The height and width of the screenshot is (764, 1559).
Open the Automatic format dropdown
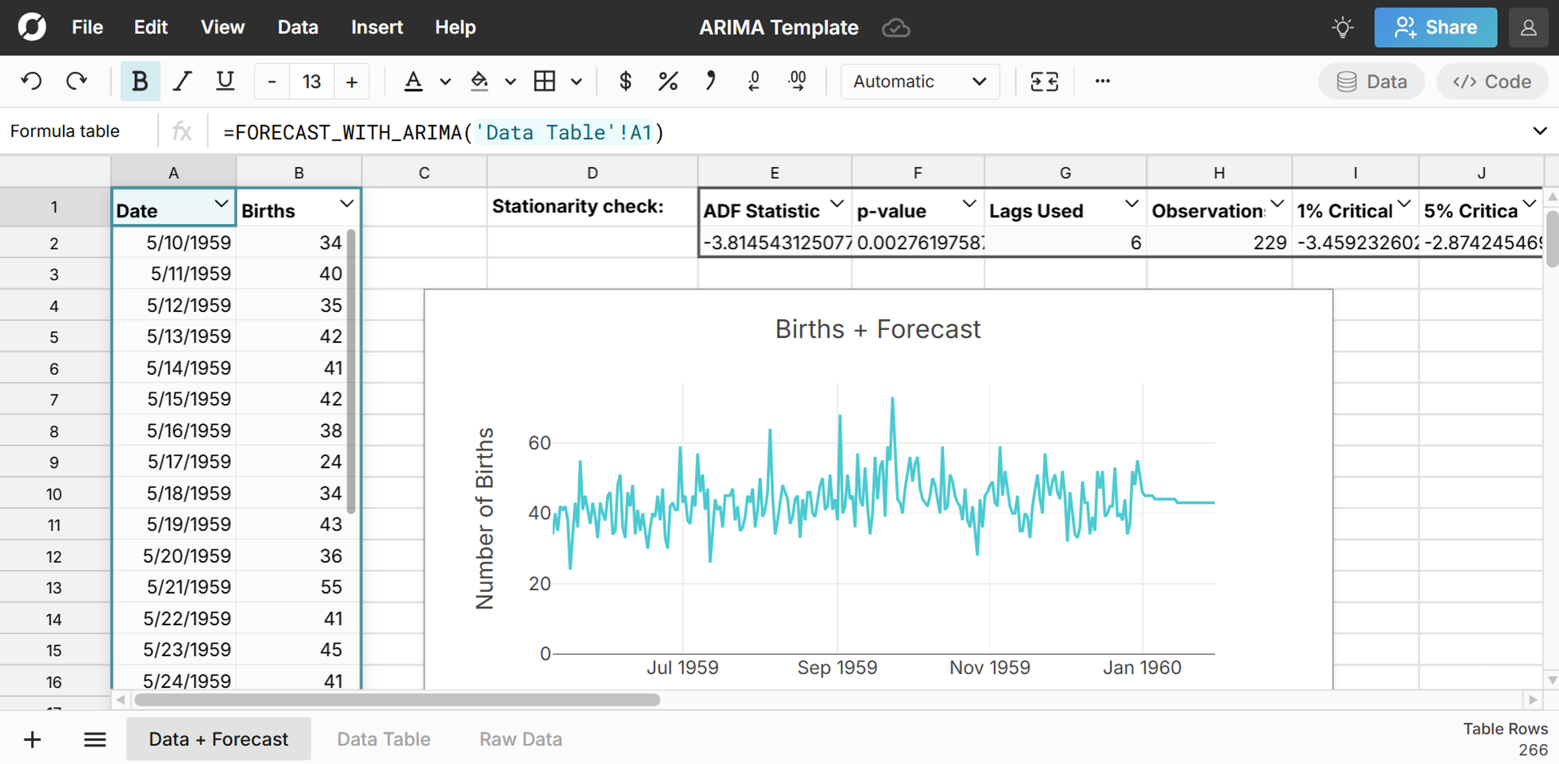point(919,81)
